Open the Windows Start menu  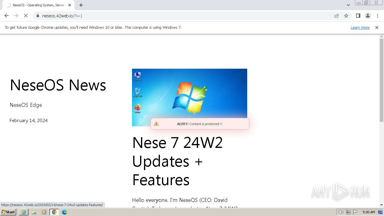coord(8,212)
